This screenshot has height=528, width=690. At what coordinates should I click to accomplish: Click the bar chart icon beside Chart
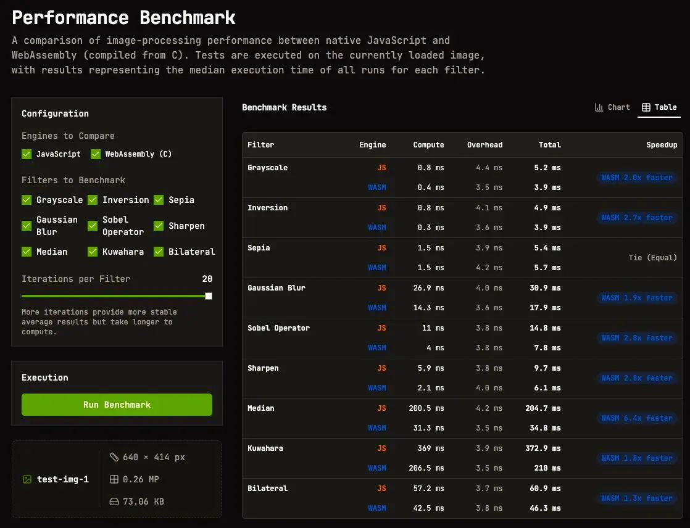pyautogui.click(x=598, y=107)
